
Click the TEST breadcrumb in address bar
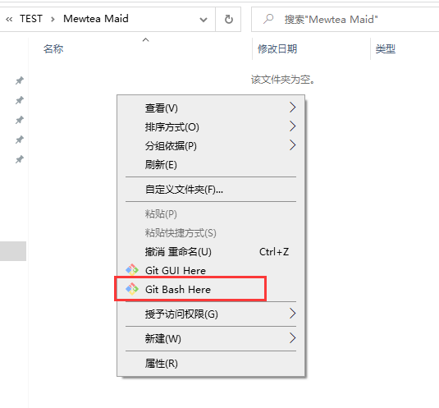(x=31, y=19)
